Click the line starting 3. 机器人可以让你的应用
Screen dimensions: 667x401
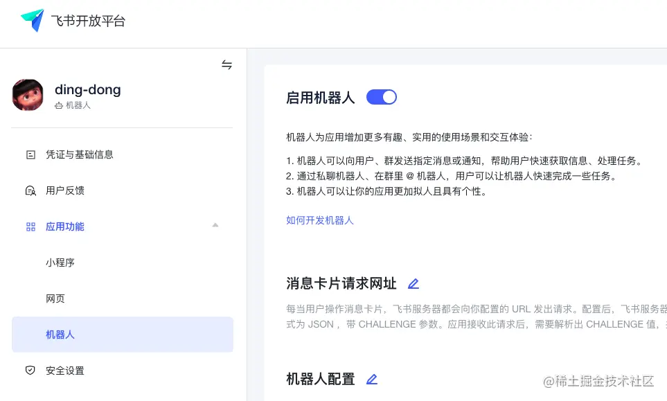click(386, 191)
